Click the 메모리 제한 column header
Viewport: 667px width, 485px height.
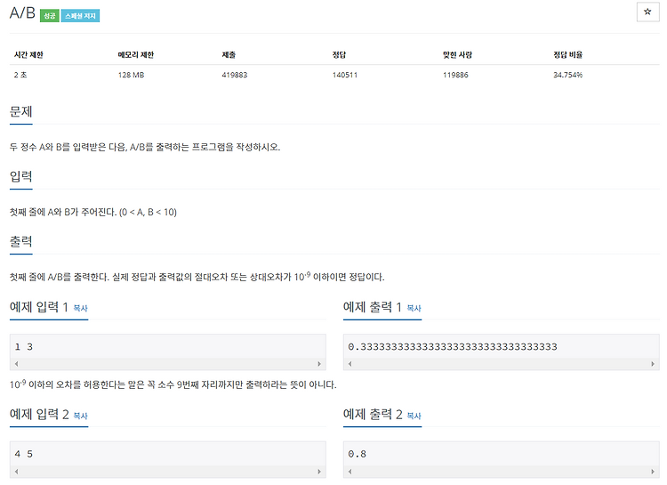[x=136, y=54]
